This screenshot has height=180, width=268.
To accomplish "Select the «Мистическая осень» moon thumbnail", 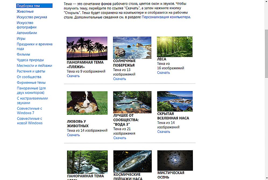I will click(175, 160).
